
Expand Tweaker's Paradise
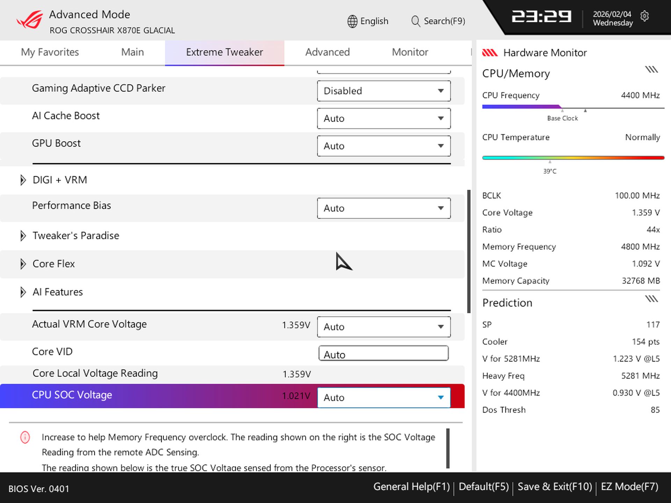23,236
